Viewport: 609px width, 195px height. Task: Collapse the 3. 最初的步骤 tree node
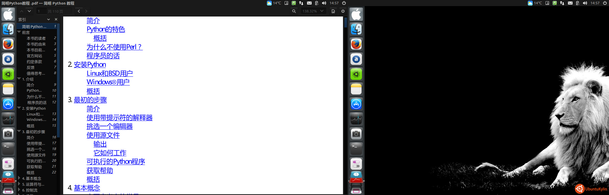pos(19,132)
